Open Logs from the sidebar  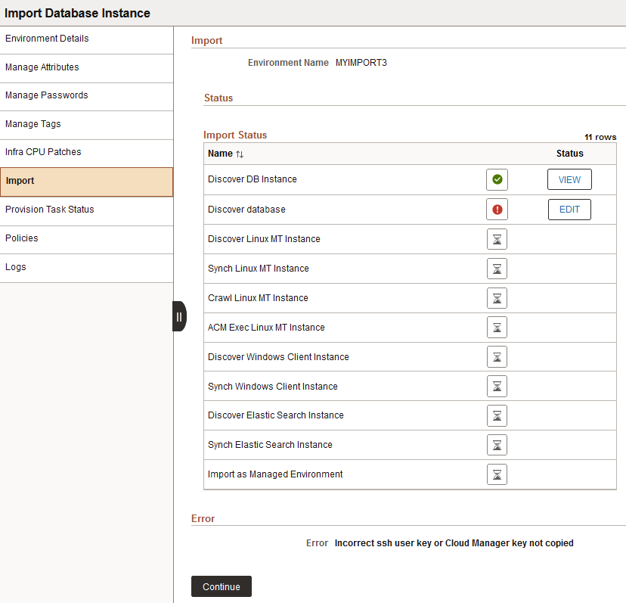[87, 267]
